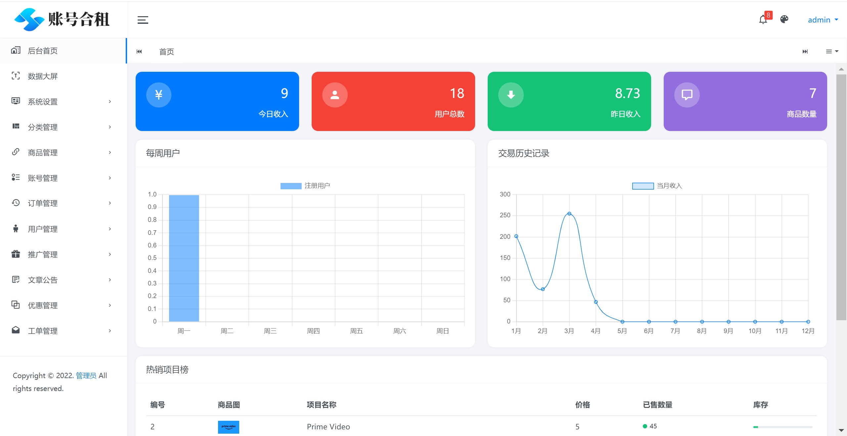
Task: Click the 热销项目榜 section title
Action: pos(167,370)
